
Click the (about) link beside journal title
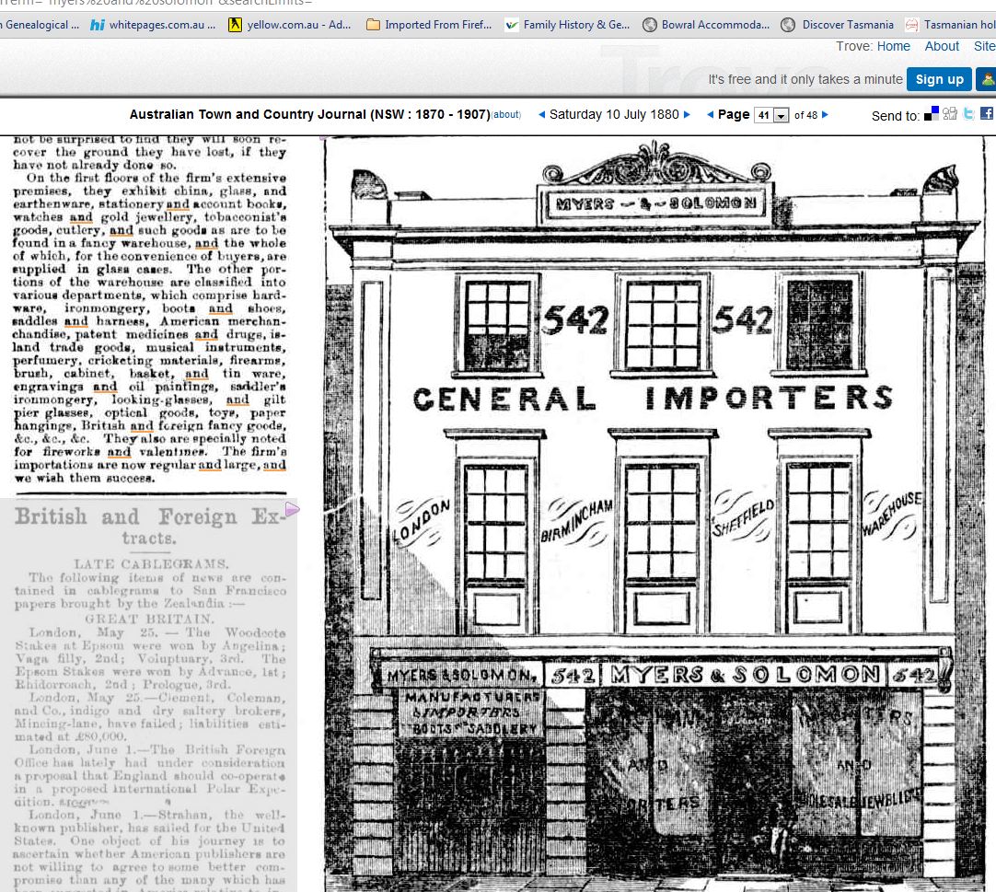point(507,114)
